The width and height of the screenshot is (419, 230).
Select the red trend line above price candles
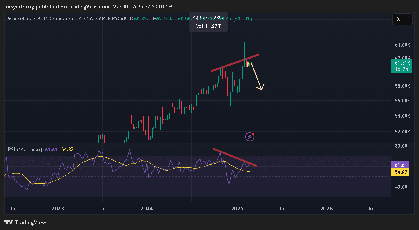point(235,63)
